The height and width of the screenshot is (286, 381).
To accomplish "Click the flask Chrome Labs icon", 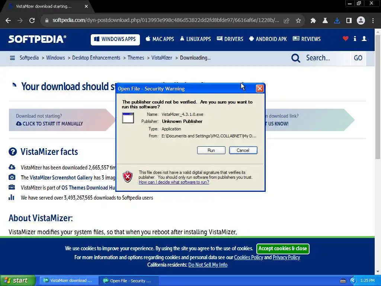I will (325, 20).
